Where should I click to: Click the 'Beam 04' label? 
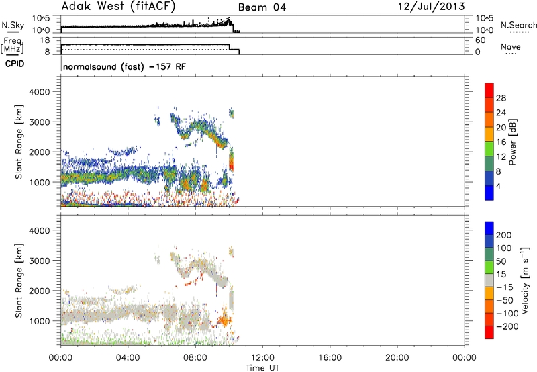tap(262, 7)
